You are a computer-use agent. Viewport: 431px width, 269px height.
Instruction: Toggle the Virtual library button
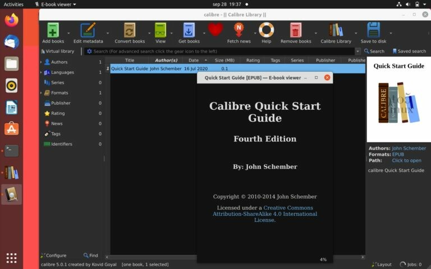coord(57,51)
